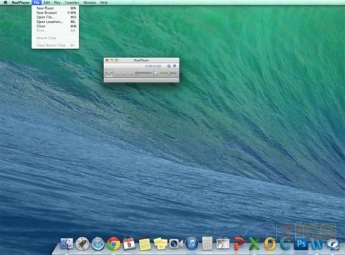Launch Safari from the Dock

tap(98, 244)
